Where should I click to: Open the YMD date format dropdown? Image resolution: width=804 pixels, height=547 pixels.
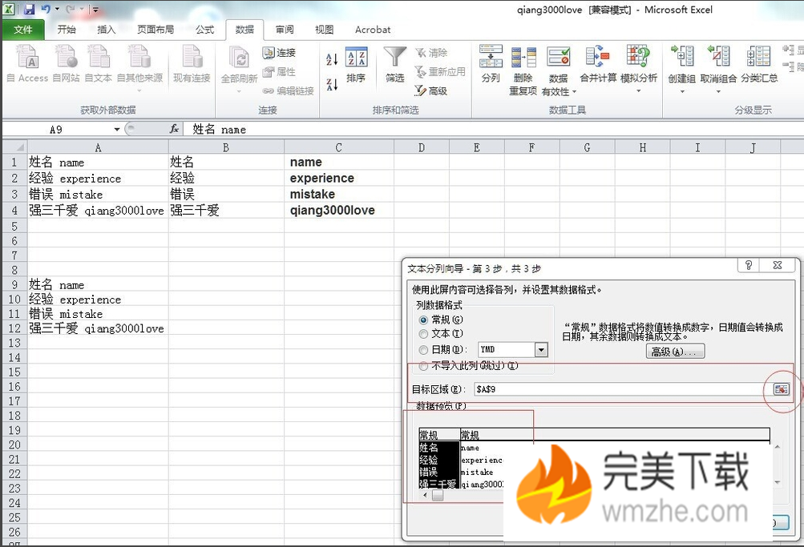[541, 350]
